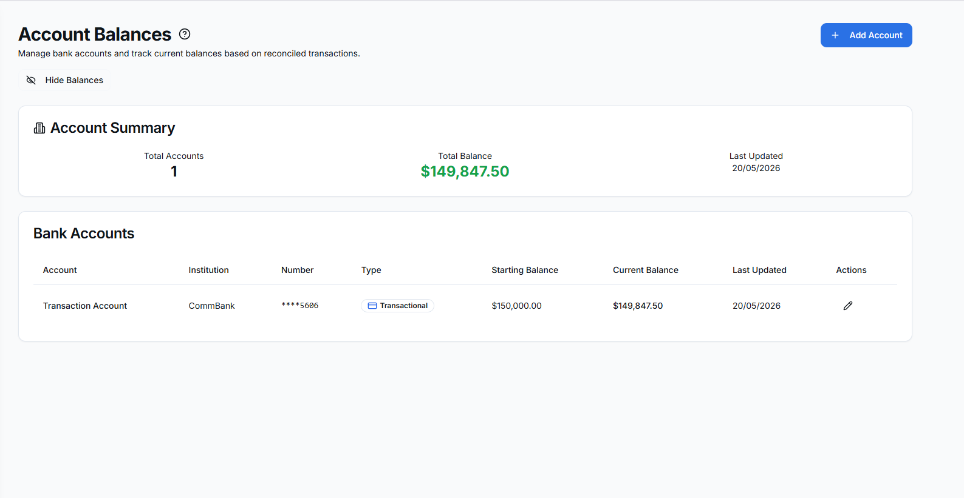Click the Last Updated date in summary
Viewport: 964px width, 498px height.
pyautogui.click(x=756, y=168)
